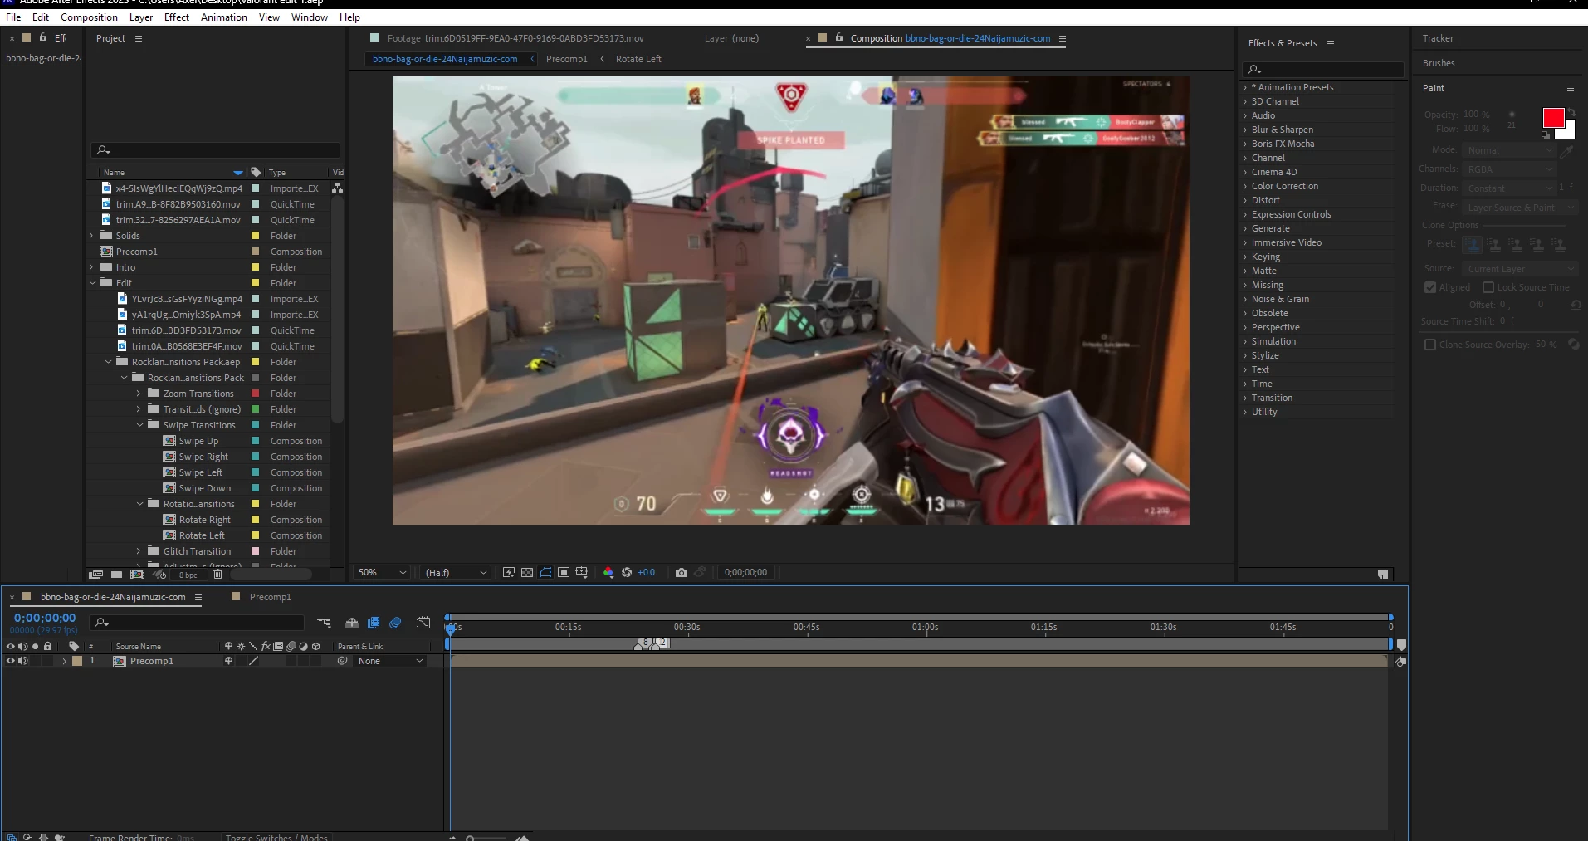The height and width of the screenshot is (841, 1588).
Task: Click the Effects & Presets search field
Action: [x=1323, y=69]
